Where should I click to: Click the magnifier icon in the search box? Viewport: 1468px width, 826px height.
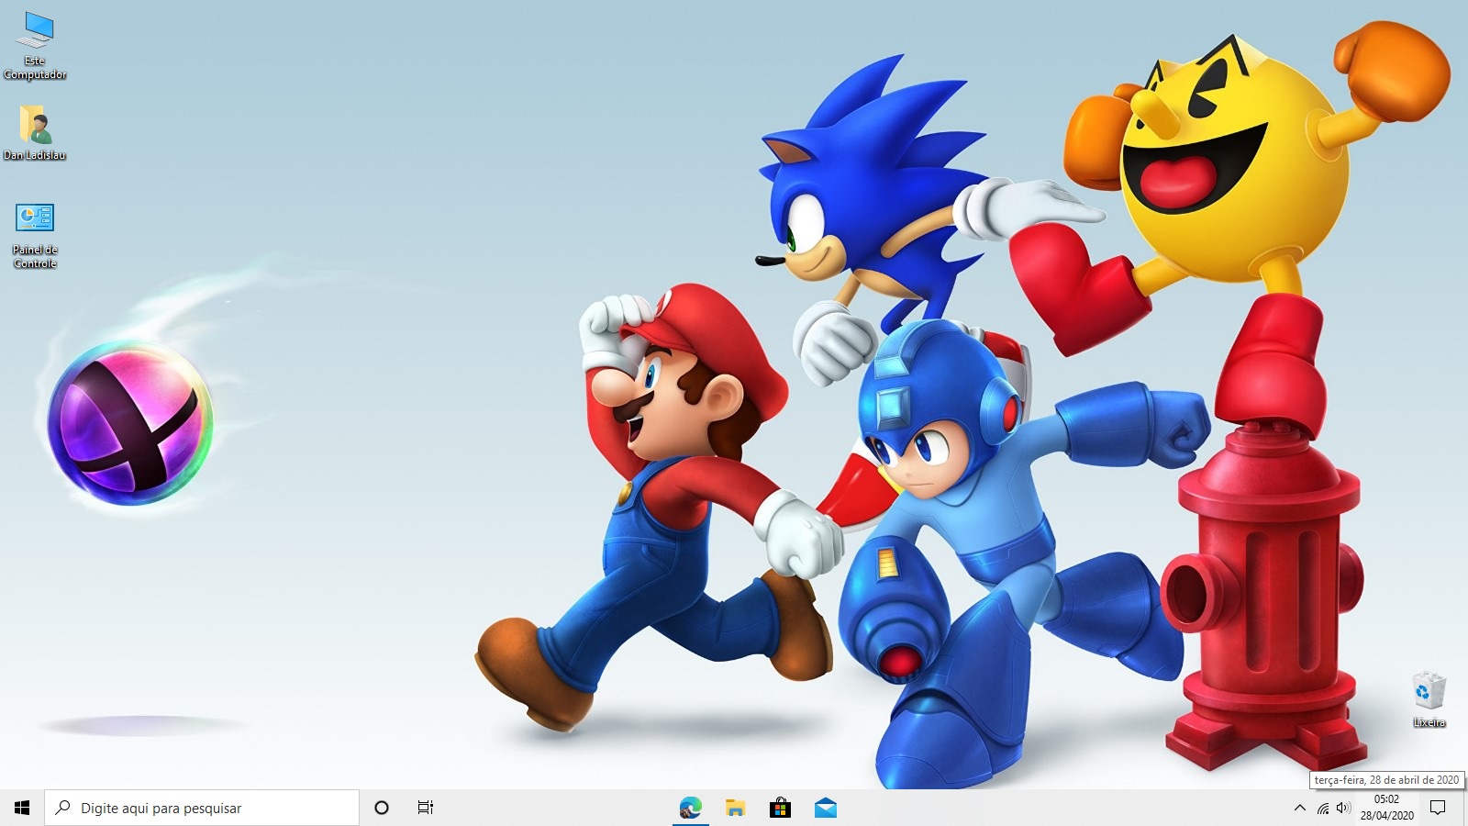(x=63, y=808)
